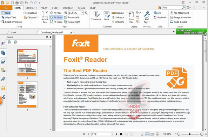Add a Note comment

click(x=106, y=16)
